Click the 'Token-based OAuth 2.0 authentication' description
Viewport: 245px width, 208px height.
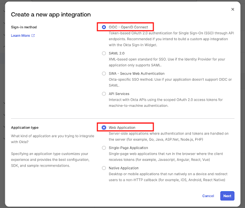point(171,39)
